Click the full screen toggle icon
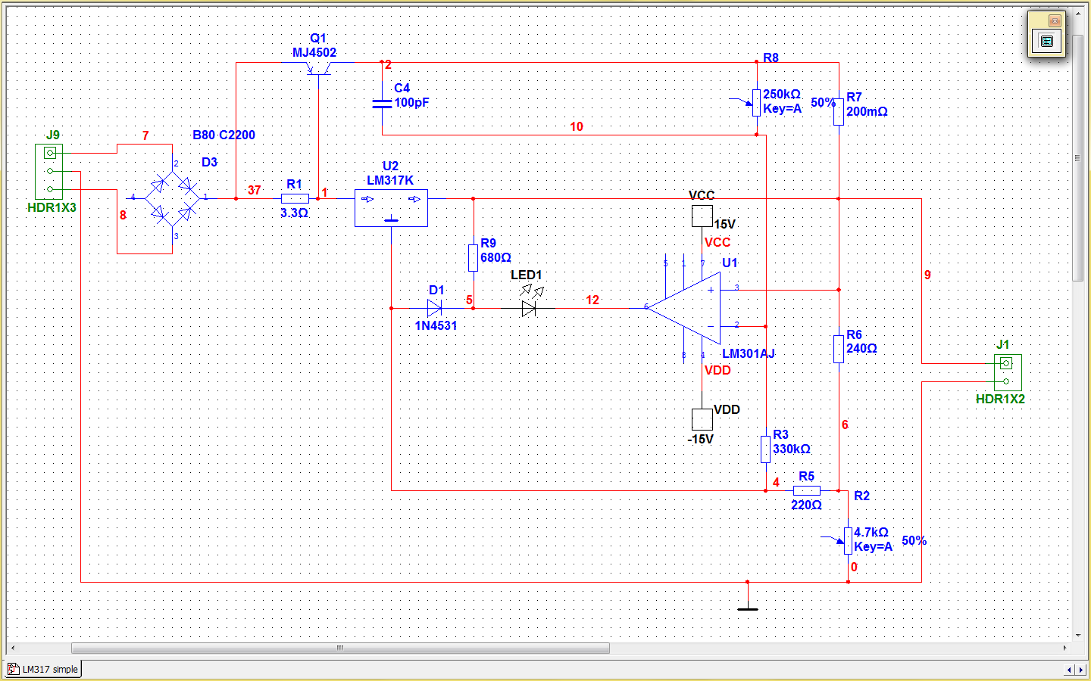Viewport: 1091px width, 681px height. [x=1046, y=41]
